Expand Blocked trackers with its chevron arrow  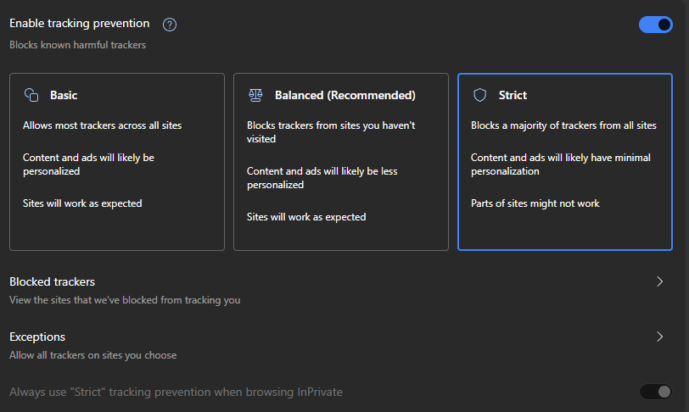(x=660, y=281)
